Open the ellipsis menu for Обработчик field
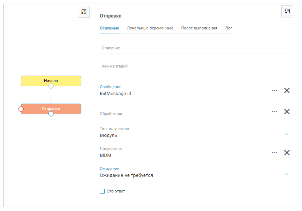 [x=274, y=111]
